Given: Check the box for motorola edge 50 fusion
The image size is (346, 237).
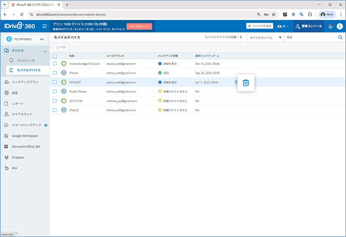Looking at the screenshot, I should [54, 64].
